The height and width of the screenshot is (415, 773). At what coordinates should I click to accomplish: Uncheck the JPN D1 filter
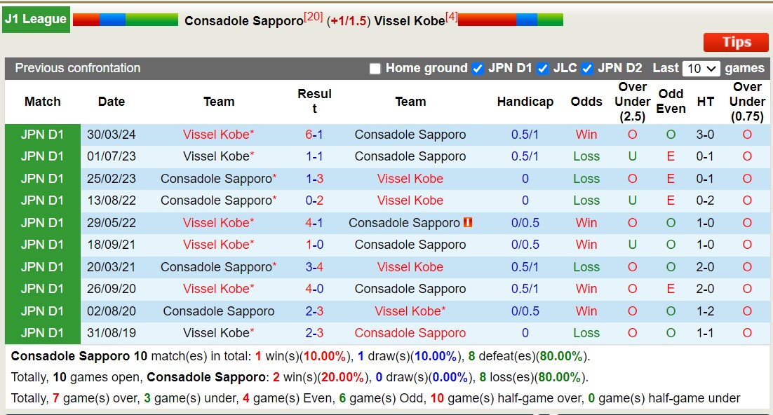tap(478, 68)
